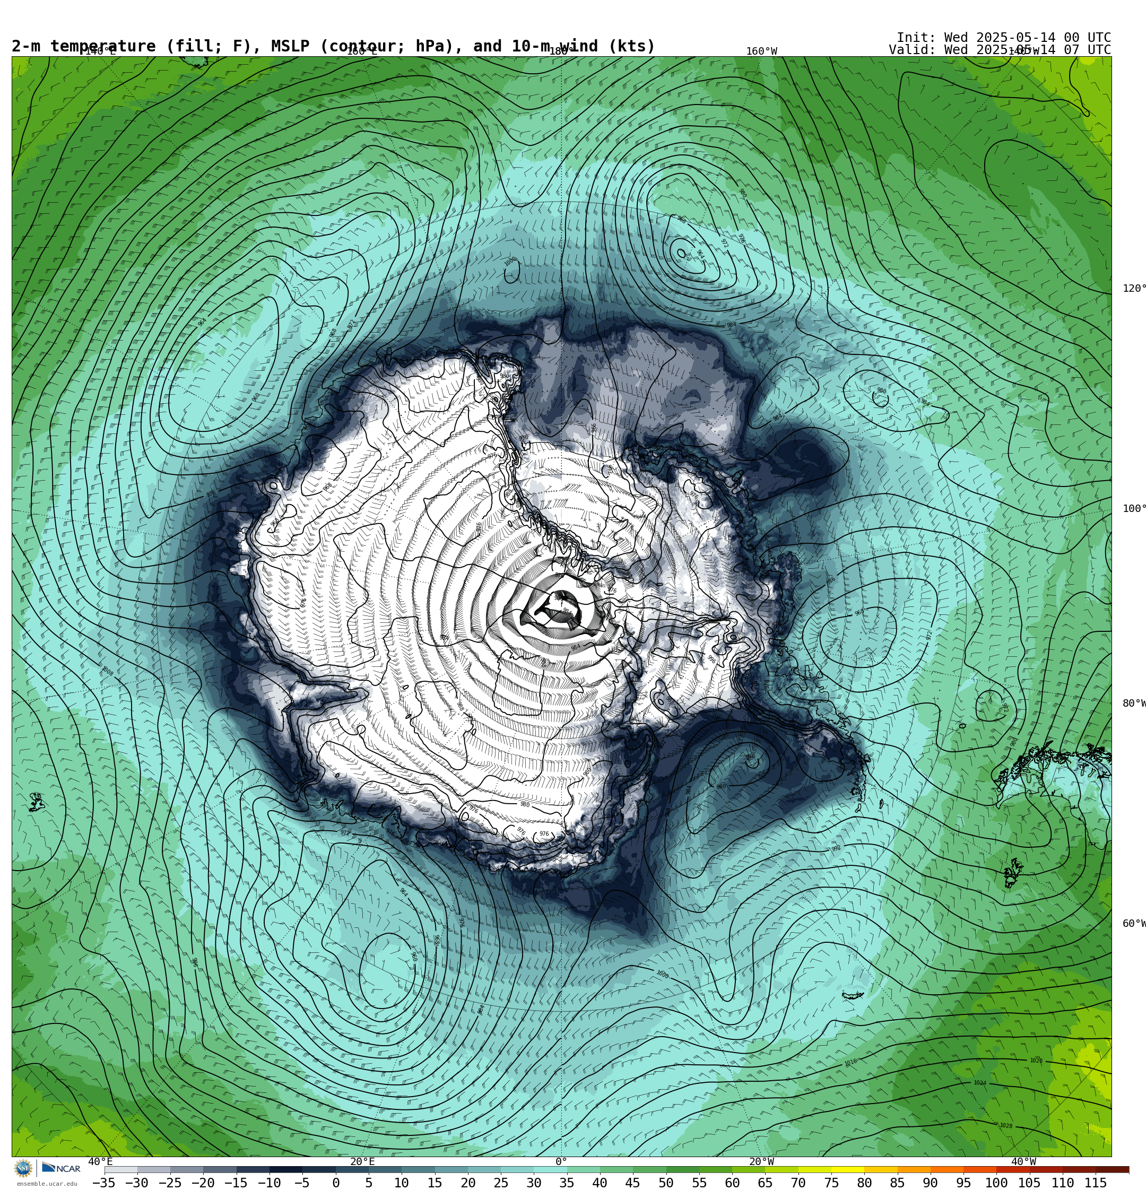Pick the dark maroon swatch after 115
Image resolution: width=1146 pixels, height=1190 pixels.
pyautogui.click(x=1113, y=1169)
